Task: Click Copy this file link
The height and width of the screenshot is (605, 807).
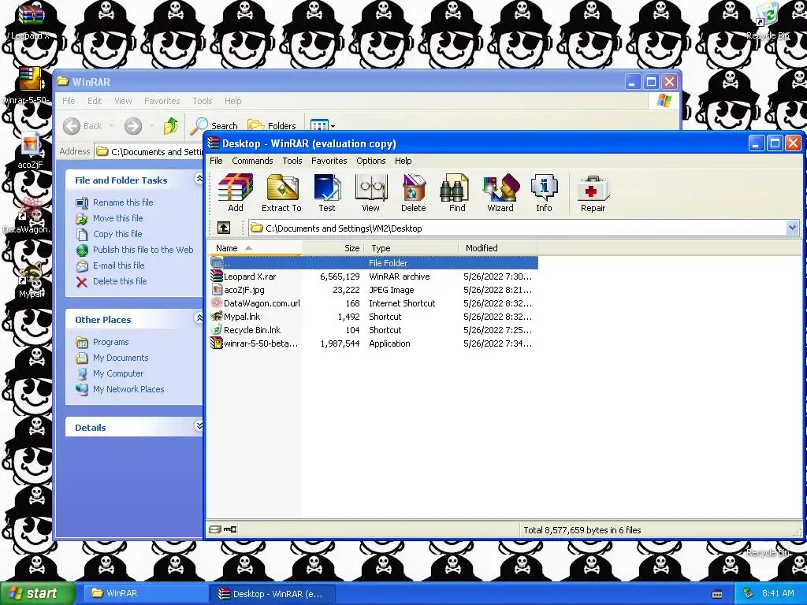Action: coord(117,234)
